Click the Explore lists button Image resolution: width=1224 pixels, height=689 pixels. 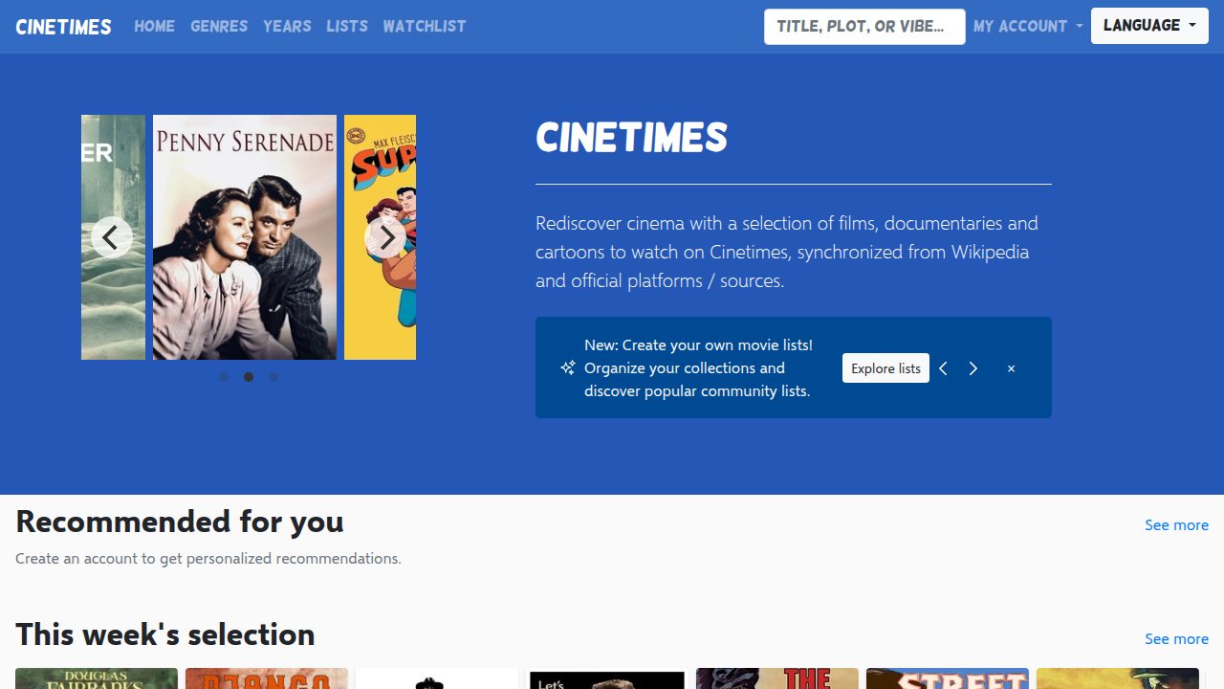pos(885,368)
